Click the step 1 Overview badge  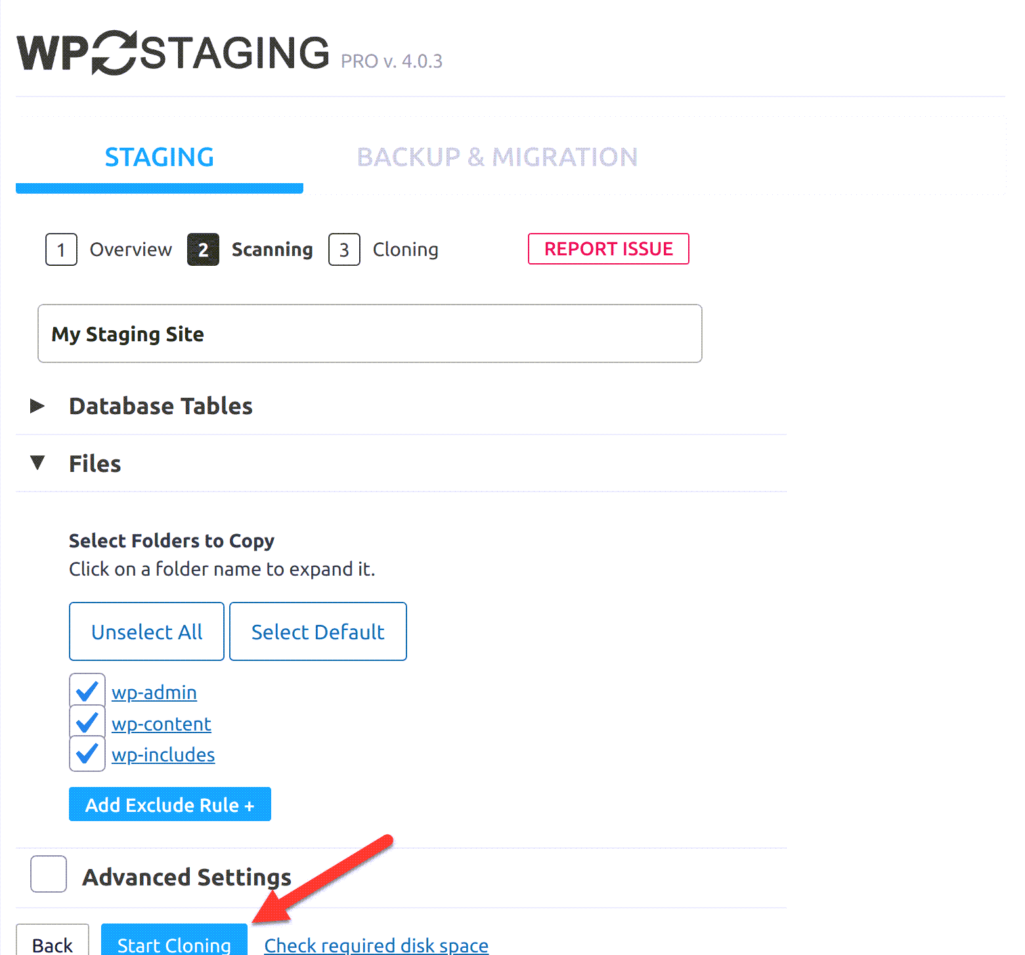coord(60,249)
